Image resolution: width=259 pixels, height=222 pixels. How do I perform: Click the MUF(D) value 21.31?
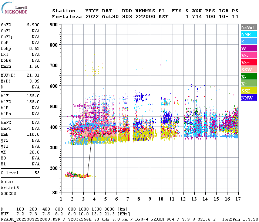(x=33, y=75)
